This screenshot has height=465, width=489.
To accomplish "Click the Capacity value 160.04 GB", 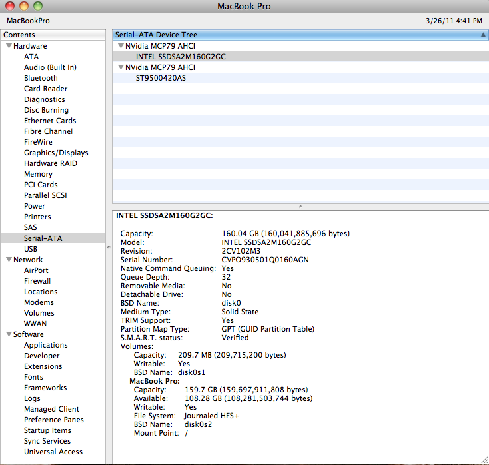I will click(x=240, y=234).
